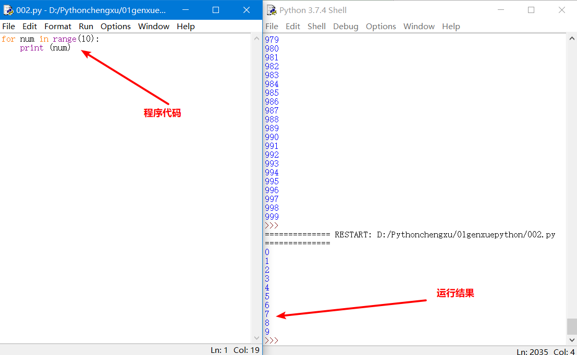
Task: Click 'Ln: 2035' in Shell status bar
Action: [x=532, y=352]
